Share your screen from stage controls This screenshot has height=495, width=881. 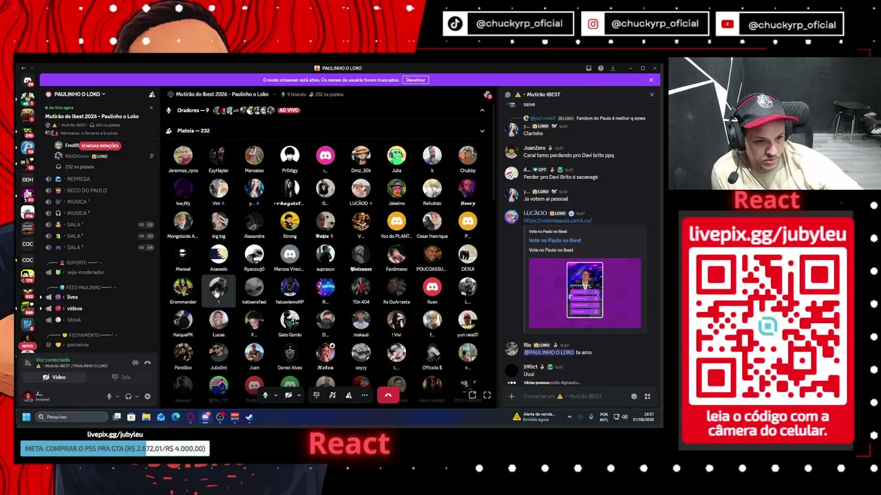coord(317,395)
